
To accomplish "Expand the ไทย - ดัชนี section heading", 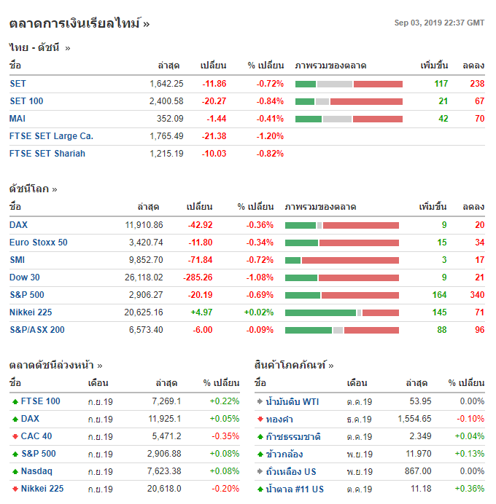I will tap(39, 48).
